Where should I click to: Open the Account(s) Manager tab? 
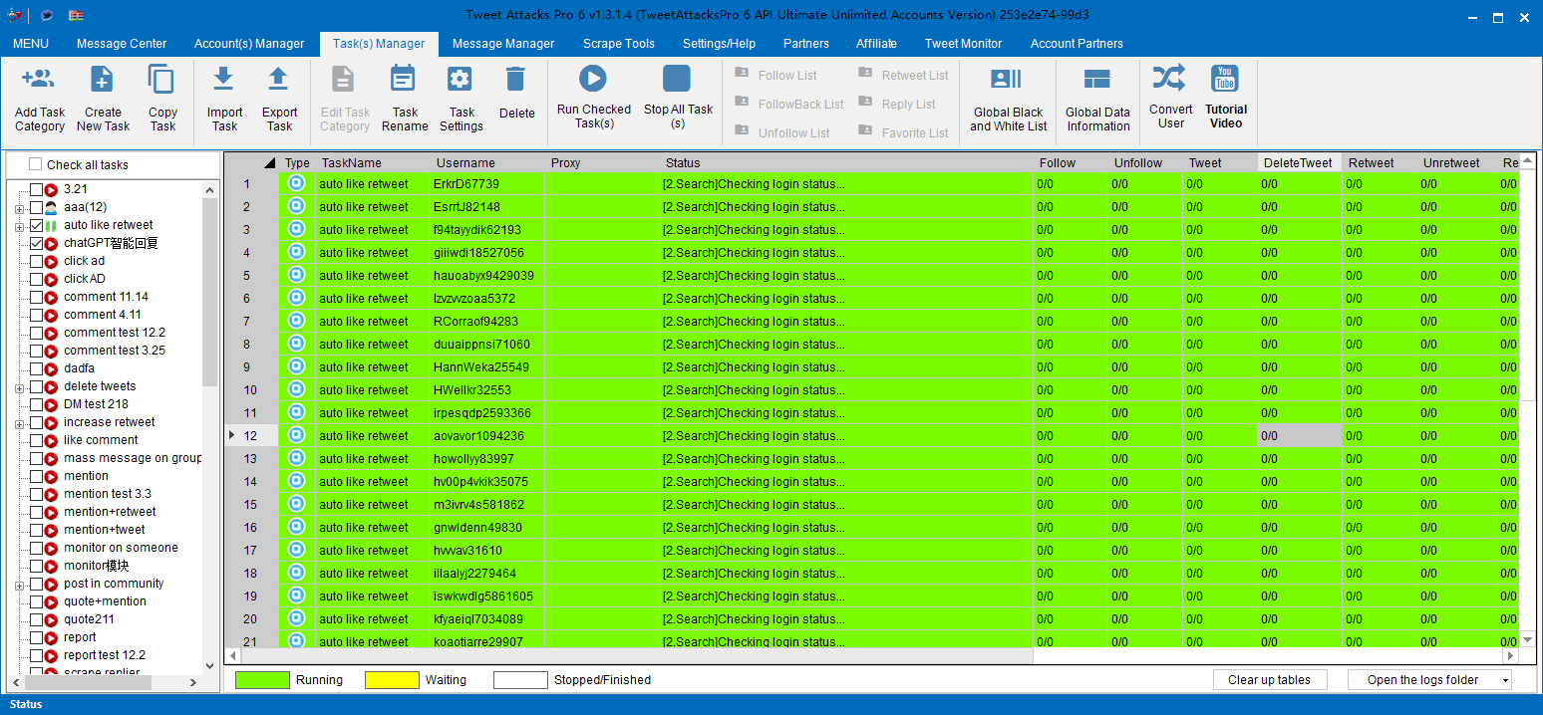click(249, 44)
